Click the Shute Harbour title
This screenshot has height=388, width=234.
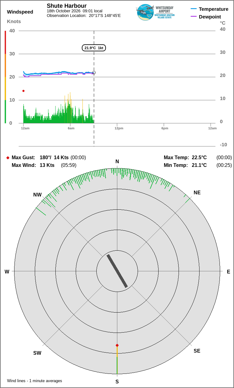point(67,6)
